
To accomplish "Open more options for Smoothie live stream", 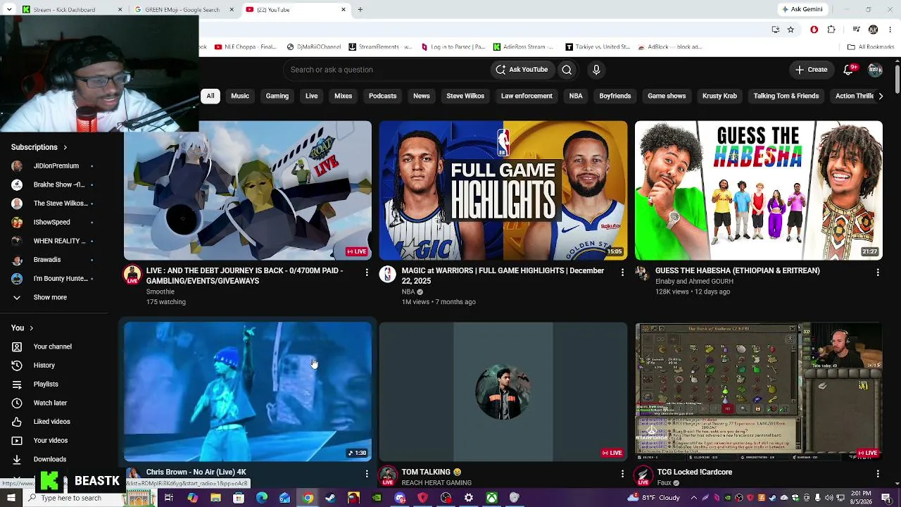I will (367, 272).
